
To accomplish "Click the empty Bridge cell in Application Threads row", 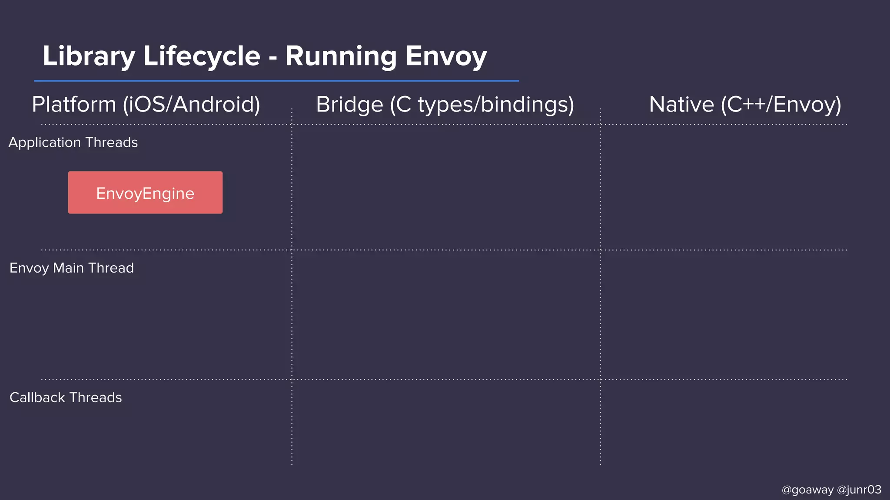I will pos(446,187).
